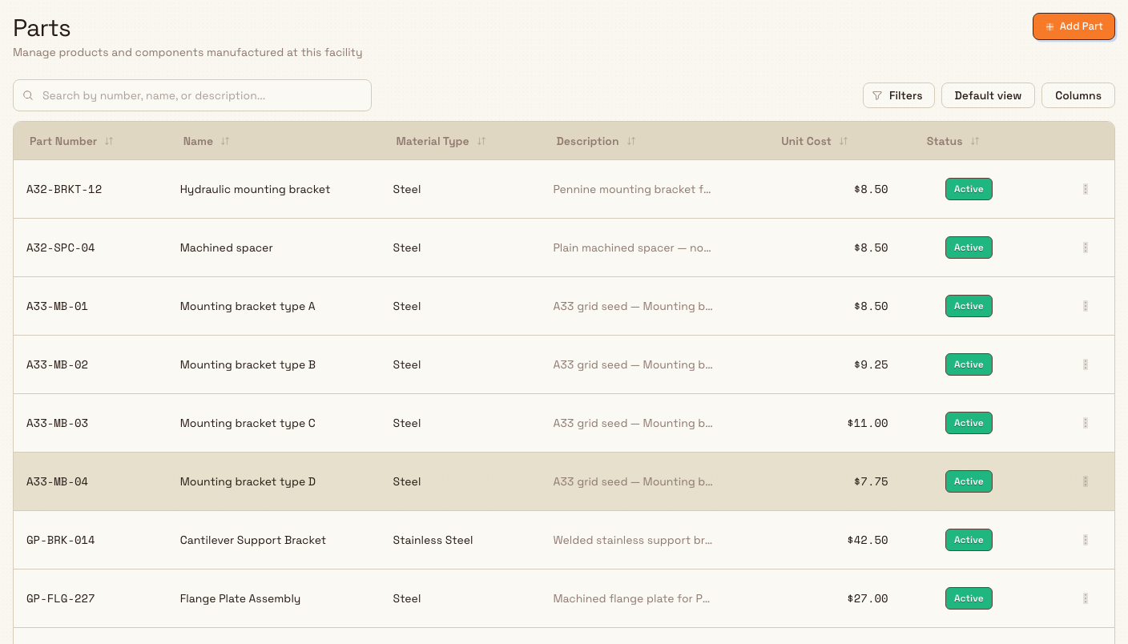Click Flange Plate Assembly name
This screenshot has height=644, width=1128.
tap(240, 598)
